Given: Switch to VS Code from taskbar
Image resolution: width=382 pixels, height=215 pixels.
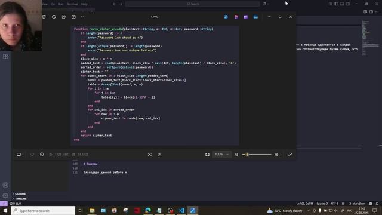Looking at the screenshot, I should coord(181,211).
